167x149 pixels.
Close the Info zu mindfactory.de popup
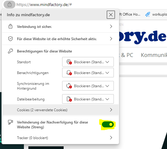111,15
